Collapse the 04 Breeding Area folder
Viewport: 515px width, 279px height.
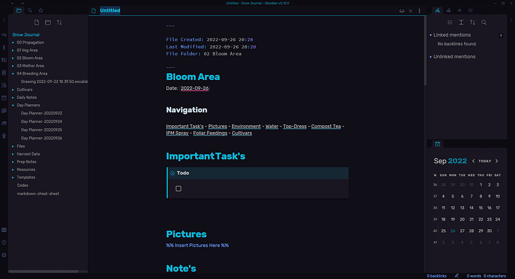tap(13, 74)
